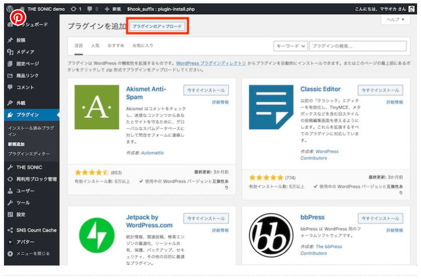421x279 pixels.
Task: Switch to the 人気 tab
Action: 96,45
